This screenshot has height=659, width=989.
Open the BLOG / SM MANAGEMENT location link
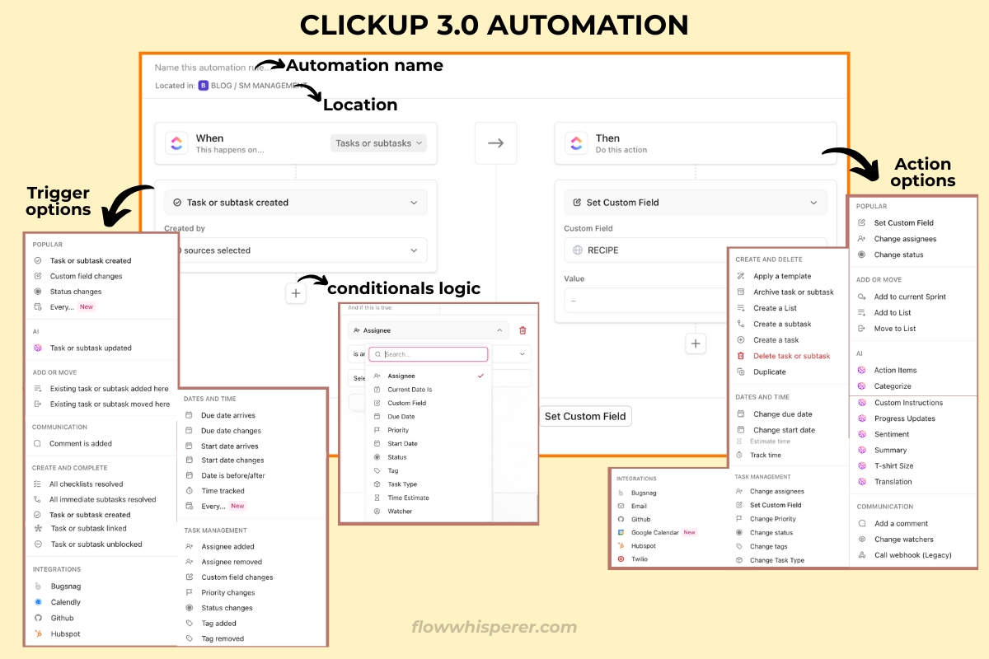pyautogui.click(x=252, y=86)
